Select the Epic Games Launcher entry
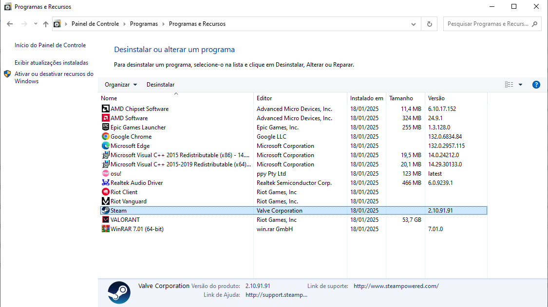Image resolution: width=548 pixels, height=307 pixels. [138, 127]
